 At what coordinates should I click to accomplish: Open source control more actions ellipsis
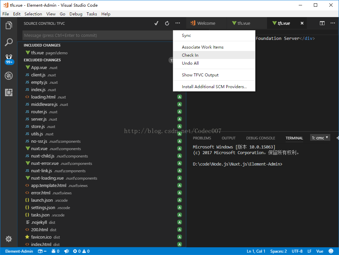tap(178, 23)
